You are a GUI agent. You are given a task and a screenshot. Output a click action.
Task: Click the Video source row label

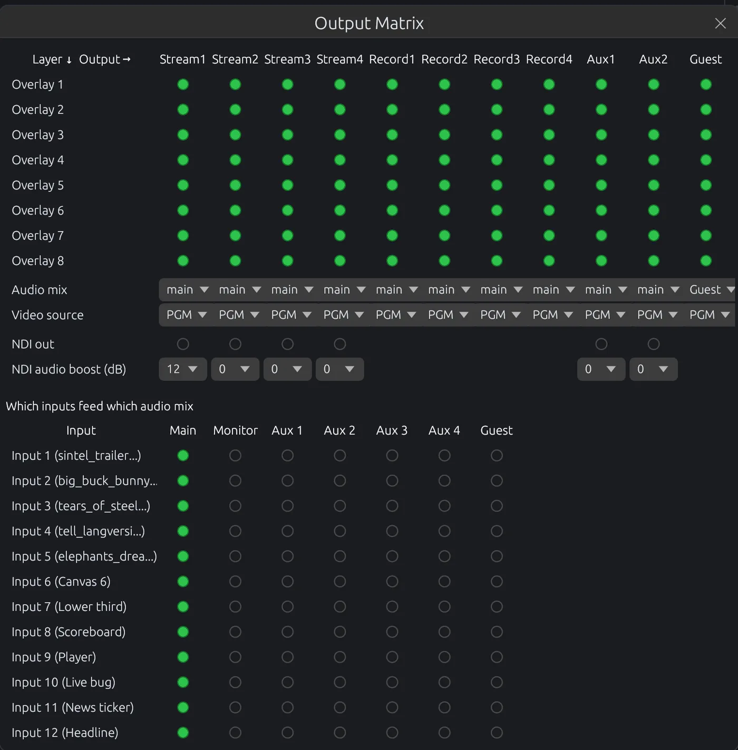point(47,315)
